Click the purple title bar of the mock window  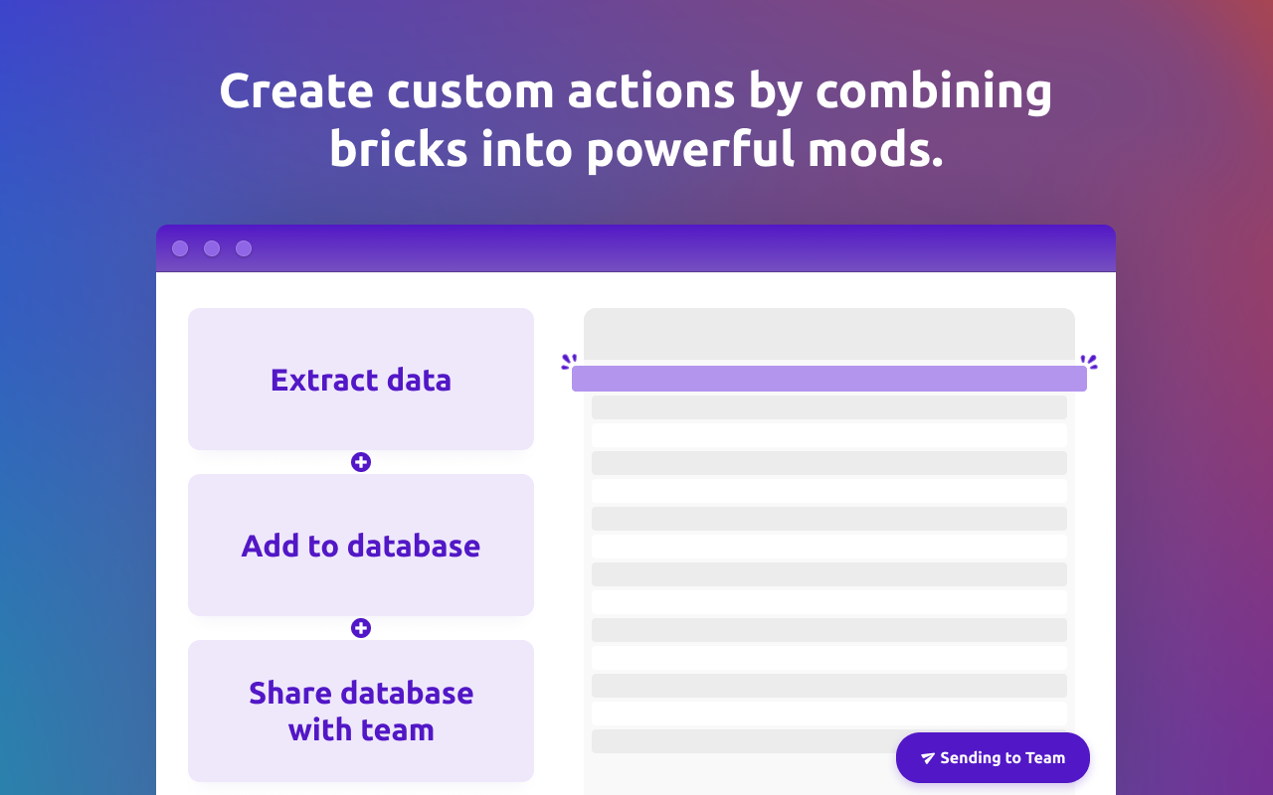[636, 248]
